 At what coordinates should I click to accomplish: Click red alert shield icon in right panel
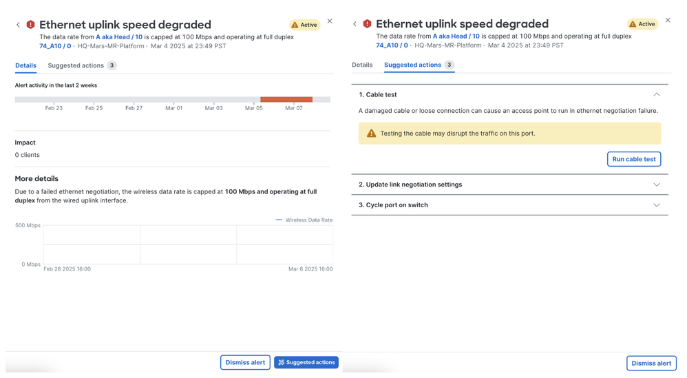point(367,24)
